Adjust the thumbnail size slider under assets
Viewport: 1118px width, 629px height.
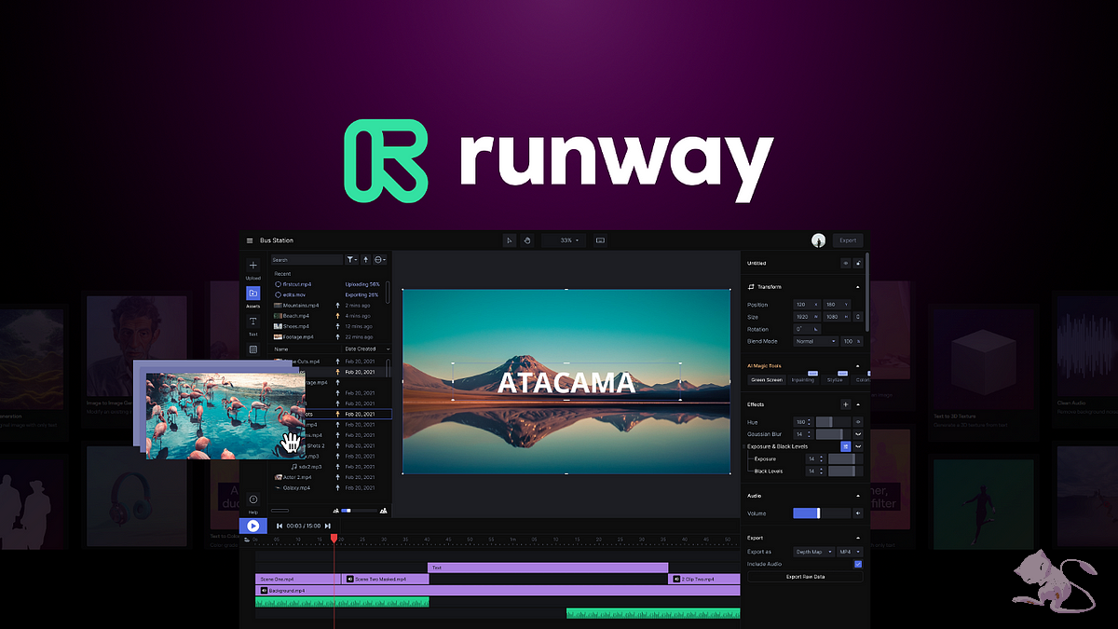coord(359,511)
